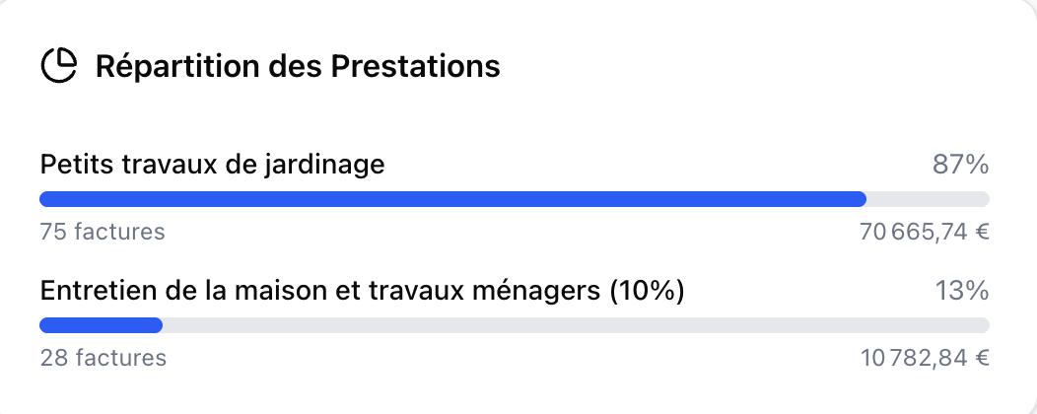Click the pie chart icon
The image size is (1037, 414).
[59, 66]
